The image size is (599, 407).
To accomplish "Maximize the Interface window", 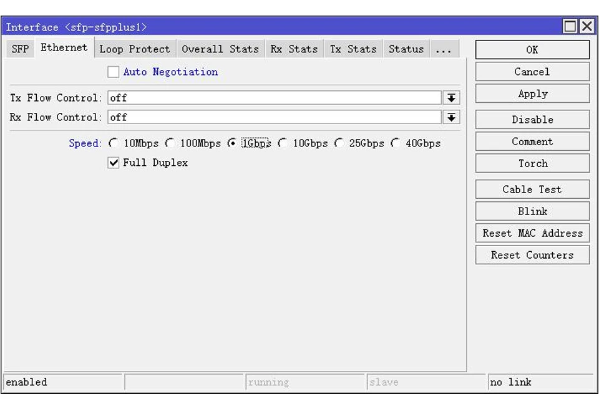I will [x=570, y=26].
